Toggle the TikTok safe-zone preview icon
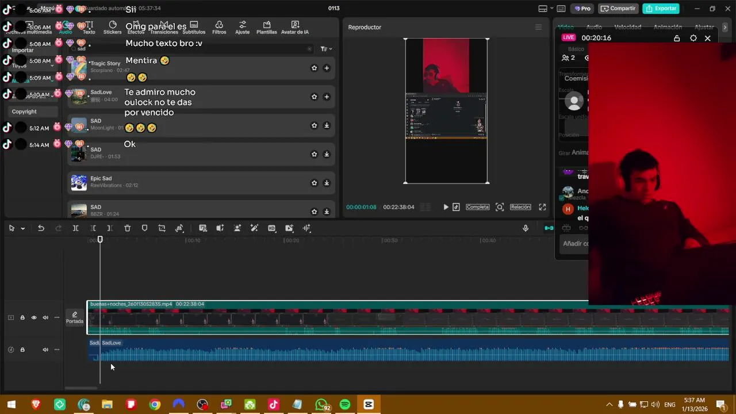 pyautogui.click(x=456, y=207)
